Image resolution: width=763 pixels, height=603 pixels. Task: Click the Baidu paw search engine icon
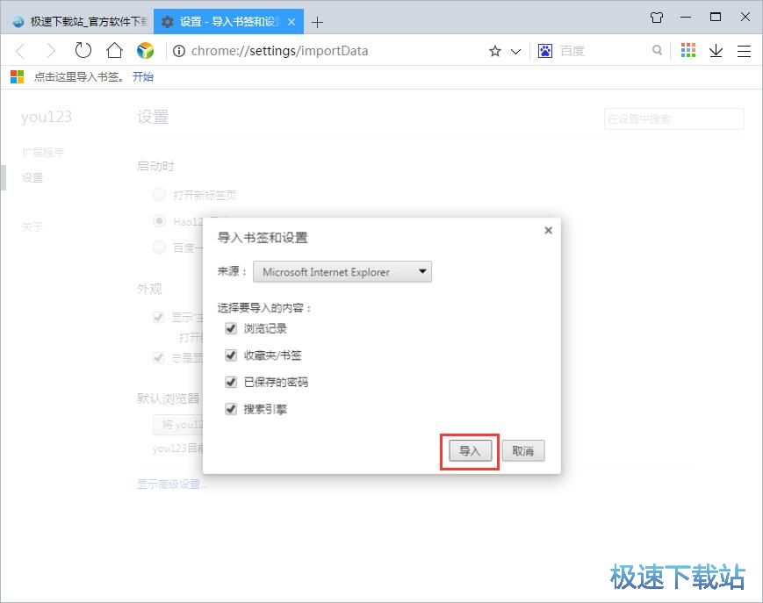[545, 51]
